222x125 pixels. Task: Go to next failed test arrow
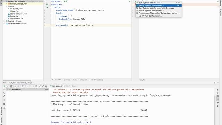[33, 86]
